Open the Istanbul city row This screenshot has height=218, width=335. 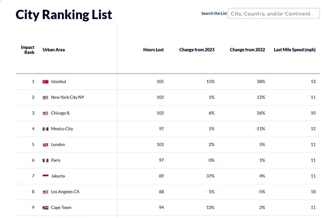(x=59, y=82)
